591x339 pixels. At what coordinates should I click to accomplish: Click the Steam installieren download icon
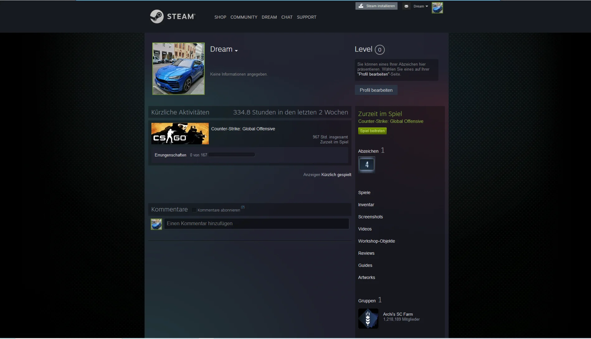click(x=361, y=6)
